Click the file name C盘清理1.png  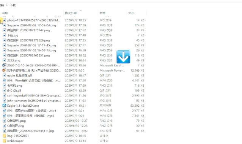coord(16,121)
